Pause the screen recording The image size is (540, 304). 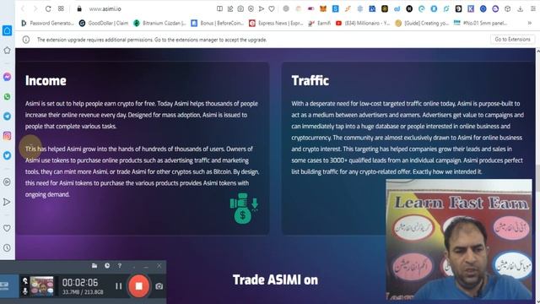[x=118, y=286]
